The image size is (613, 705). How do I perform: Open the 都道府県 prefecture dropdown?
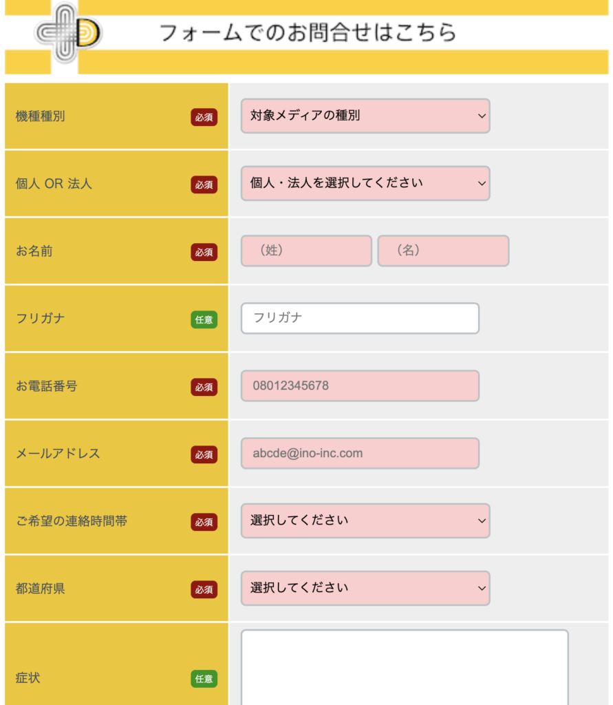pyautogui.click(x=365, y=589)
